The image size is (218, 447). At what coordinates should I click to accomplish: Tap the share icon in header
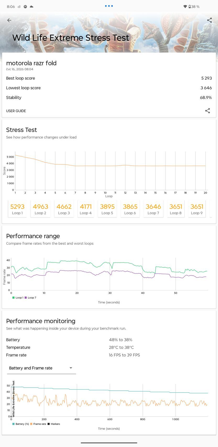tap(209, 20)
